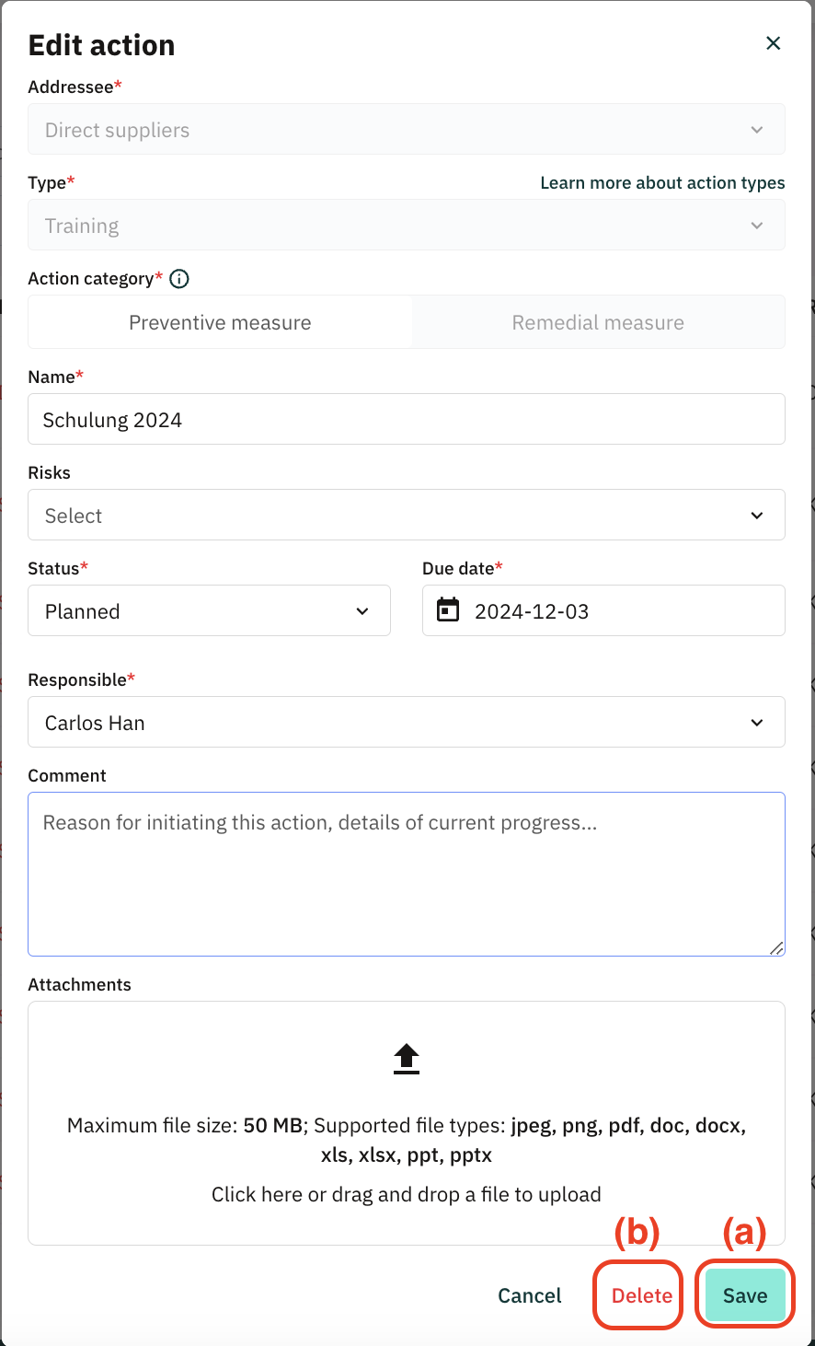Click the chevron arrow in Type field

pos(757,226)
